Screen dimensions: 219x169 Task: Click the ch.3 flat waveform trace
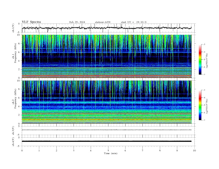click(106, 130)
